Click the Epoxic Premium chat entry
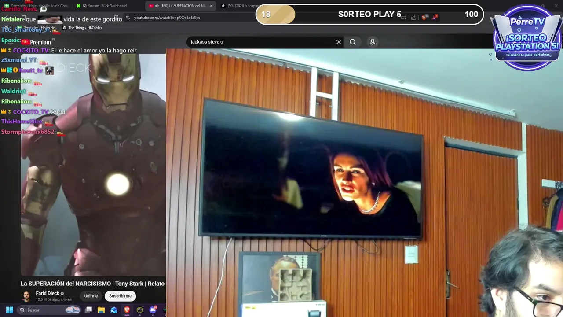The width and height of the screenshot is (563, 317). coord(26,41)
